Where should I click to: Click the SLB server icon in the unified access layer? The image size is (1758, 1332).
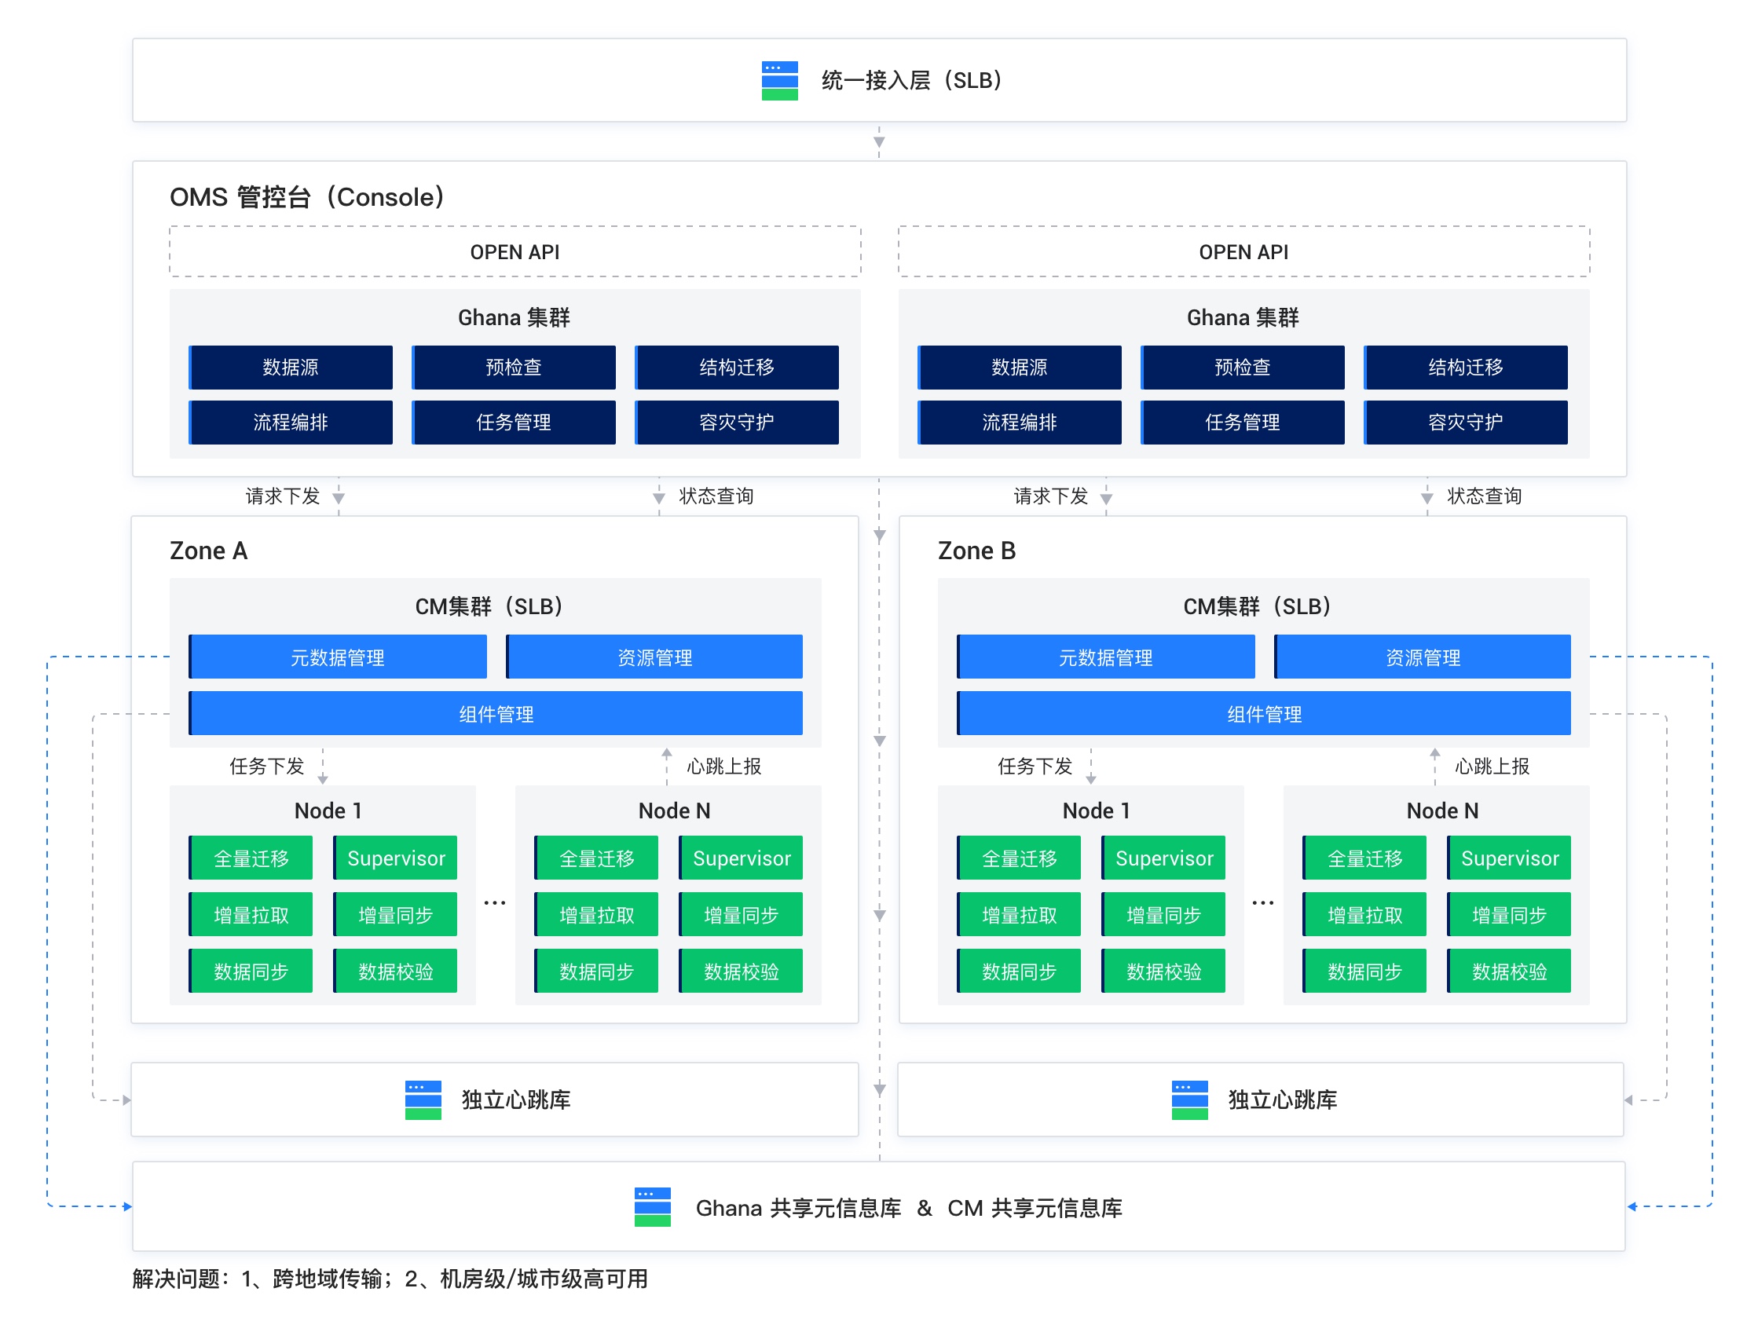click(x=779, y=80)
